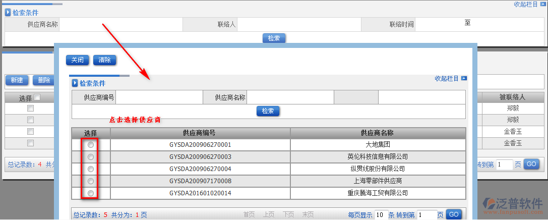Check the second row checkbox in background table

(30, 120)
